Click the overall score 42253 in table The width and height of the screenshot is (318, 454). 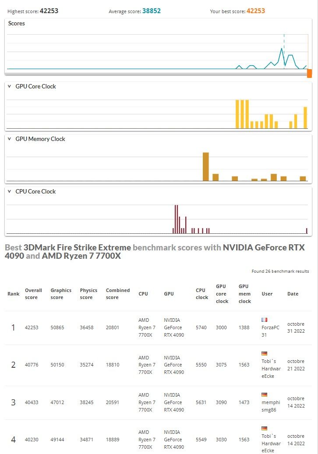click(32, 327)
